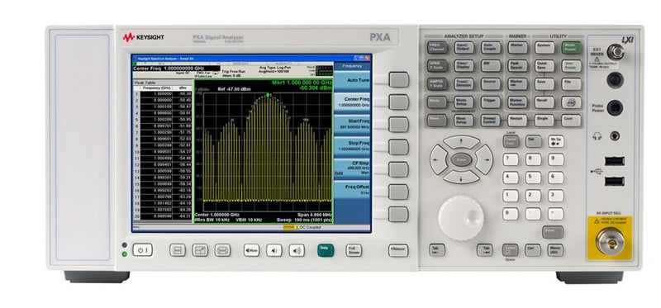Tap the numeric keypad 0 key
Image resolution: width=661 pixels, height=308 pixels.
click(x=511, y=214)
